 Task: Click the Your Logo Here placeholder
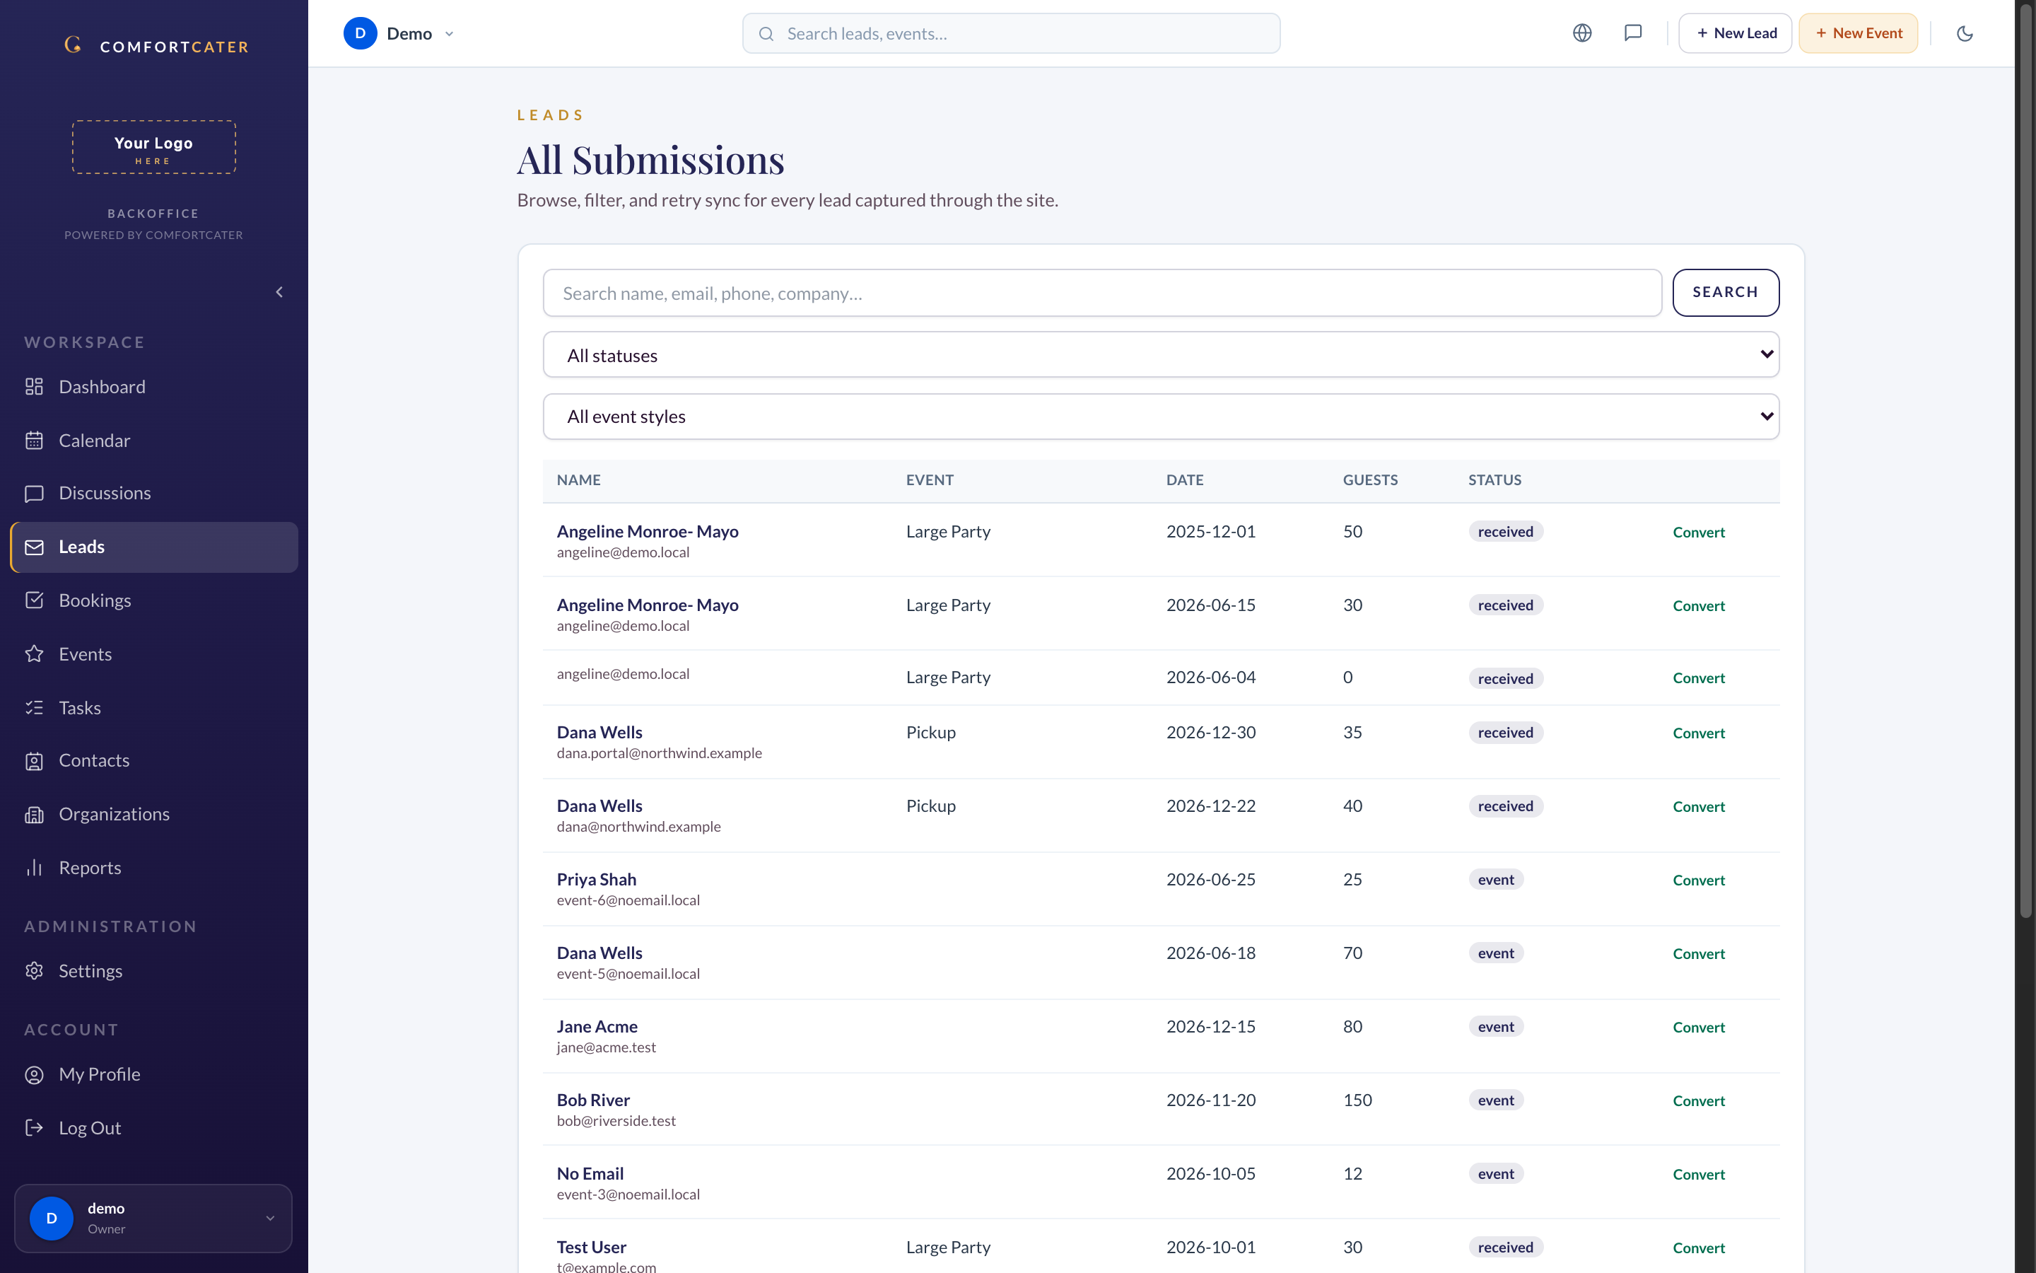pos(154,147)
